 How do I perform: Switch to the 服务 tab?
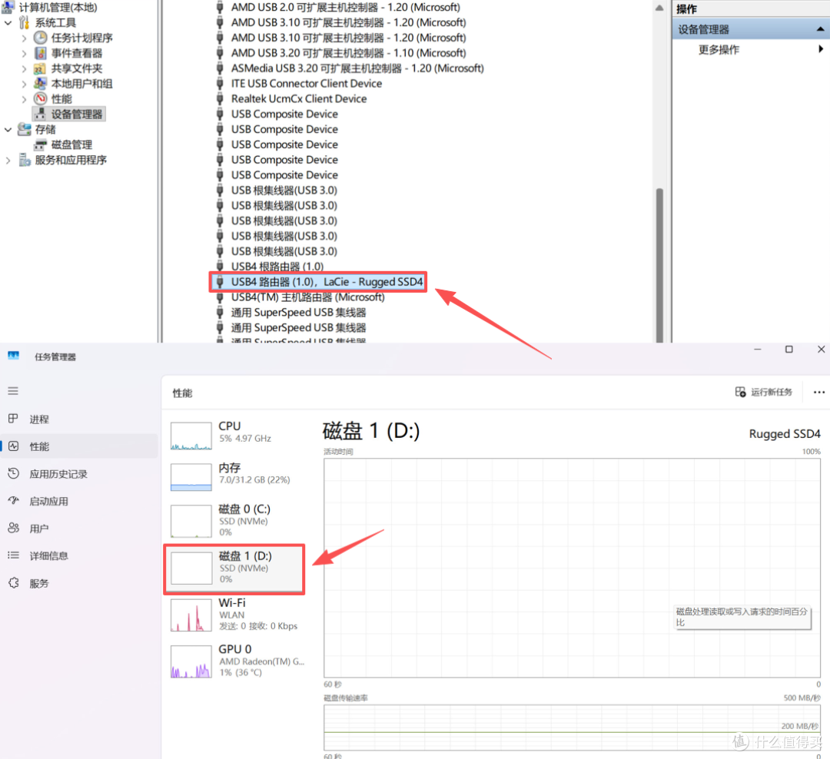click(79, 583)
